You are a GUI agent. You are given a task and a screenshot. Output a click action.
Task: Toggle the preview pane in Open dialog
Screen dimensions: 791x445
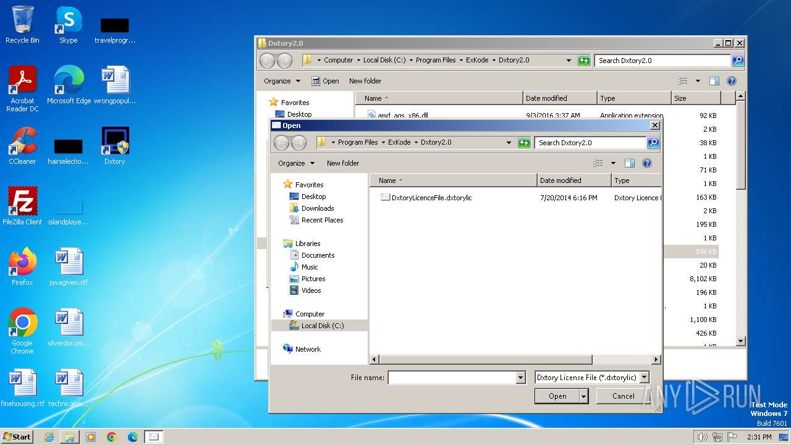pyautogui.click(x=630, y=163)
